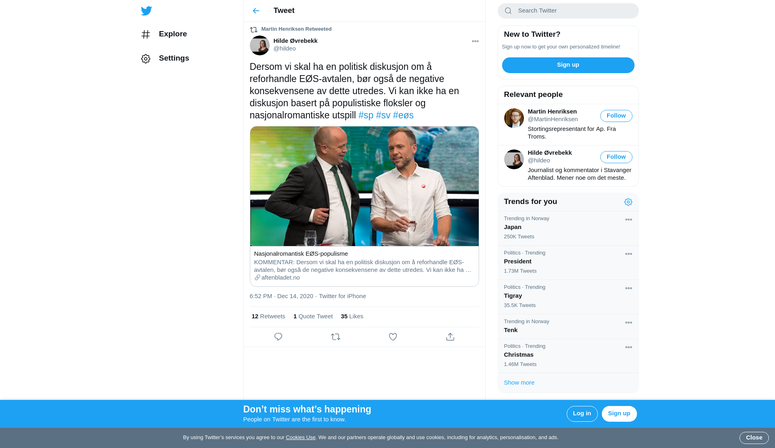Open more options for Tigray trend
Screen dimensions: 775x448
click(x=628, y=288)
